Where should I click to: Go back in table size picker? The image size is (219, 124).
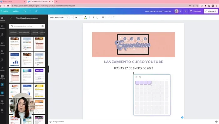coord(136,77)
